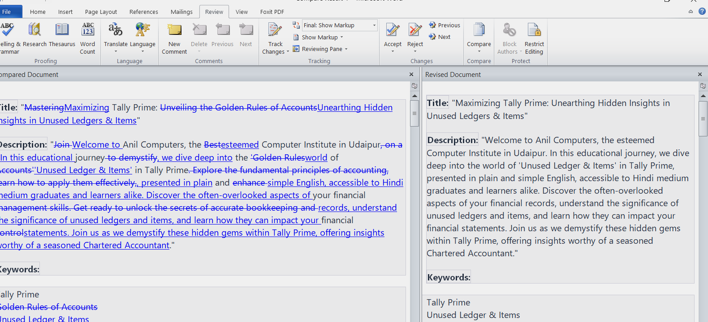
Task: Go to the Previous change
Action: click(445, 25)
